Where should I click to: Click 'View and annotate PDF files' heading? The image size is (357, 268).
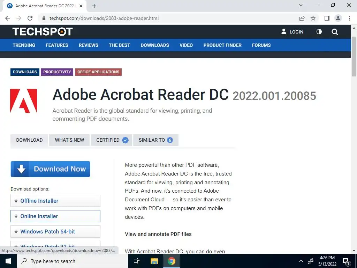pyautogui.click(x=158, y=234)
